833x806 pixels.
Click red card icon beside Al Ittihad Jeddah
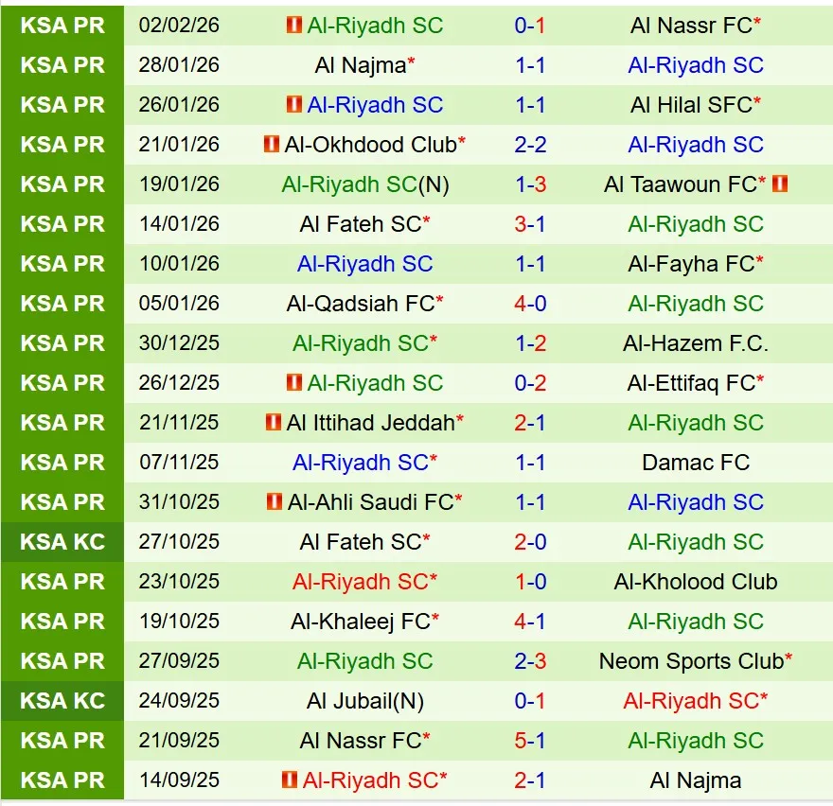274,423
